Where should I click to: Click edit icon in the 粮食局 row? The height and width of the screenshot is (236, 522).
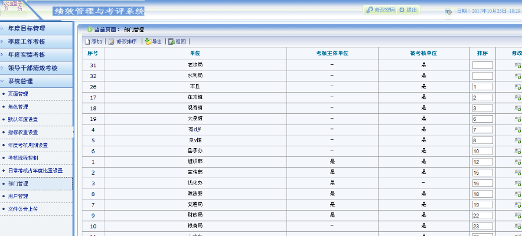[x=517, y=226]
